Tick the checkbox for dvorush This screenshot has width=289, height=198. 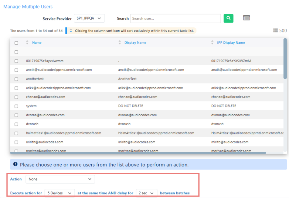(16, 124)
